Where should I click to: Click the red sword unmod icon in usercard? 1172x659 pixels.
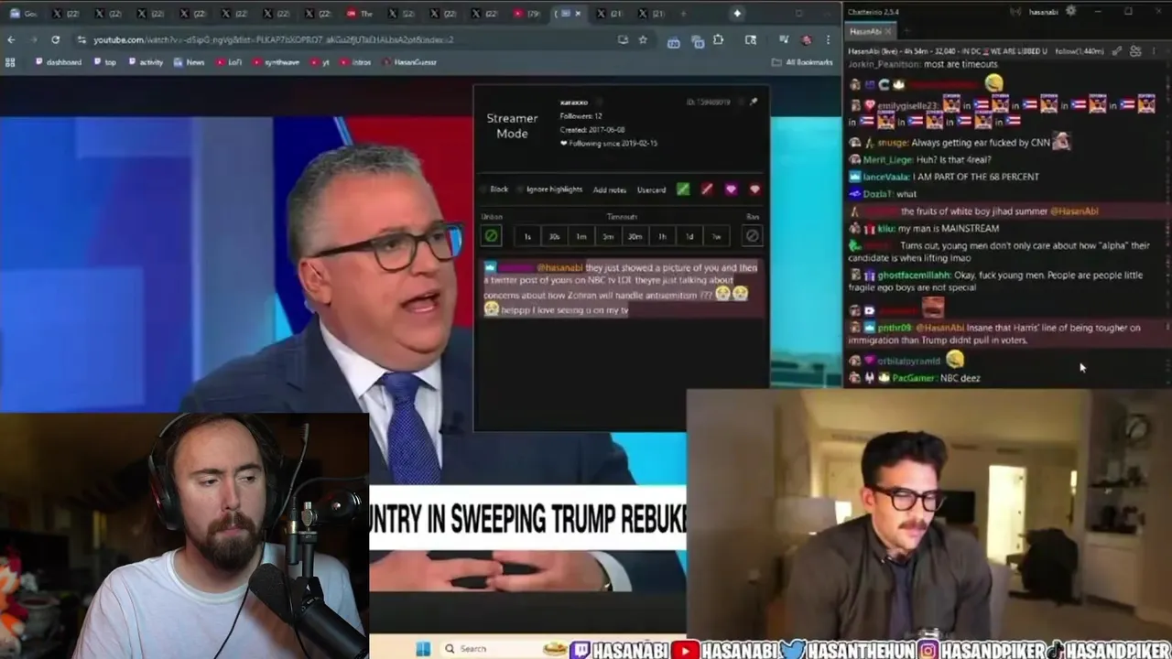click(x=707, y=189)
